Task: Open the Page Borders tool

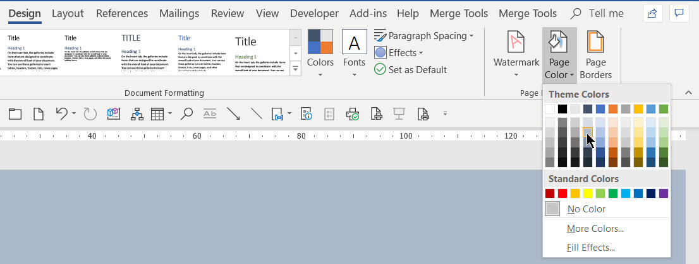Action: coord(595,55)
